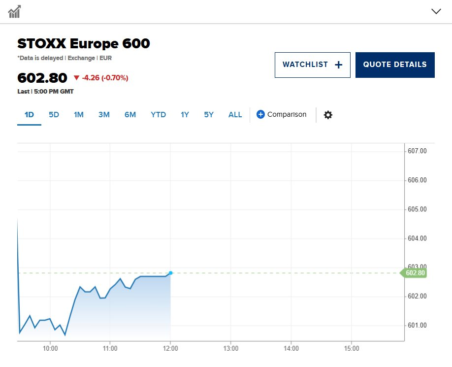Select the 1M time range tab
The image size is (452, 367).
click(x=79, y=115)
